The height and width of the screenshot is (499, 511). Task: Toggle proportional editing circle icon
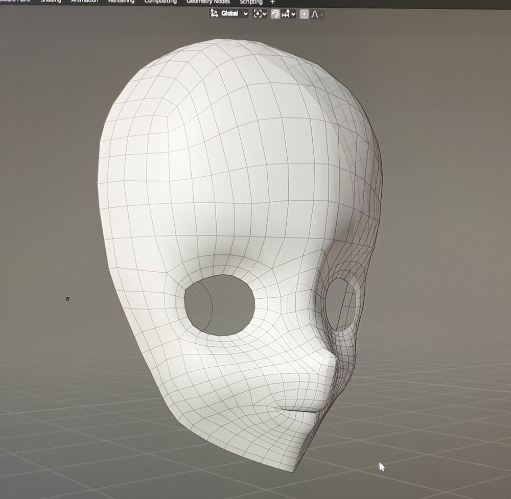[x=305, y=14]
